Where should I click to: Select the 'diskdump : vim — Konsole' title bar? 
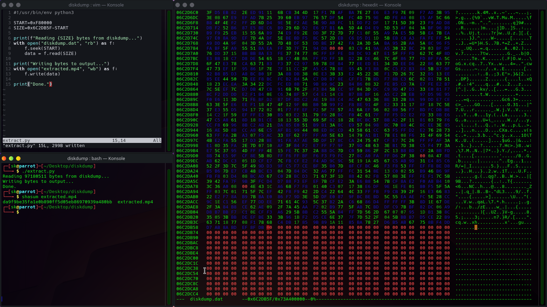96,5
